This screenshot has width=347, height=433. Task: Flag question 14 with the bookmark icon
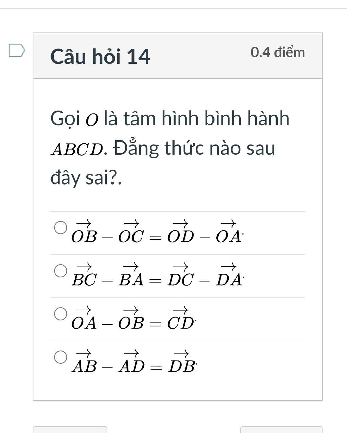pos(17,50)
